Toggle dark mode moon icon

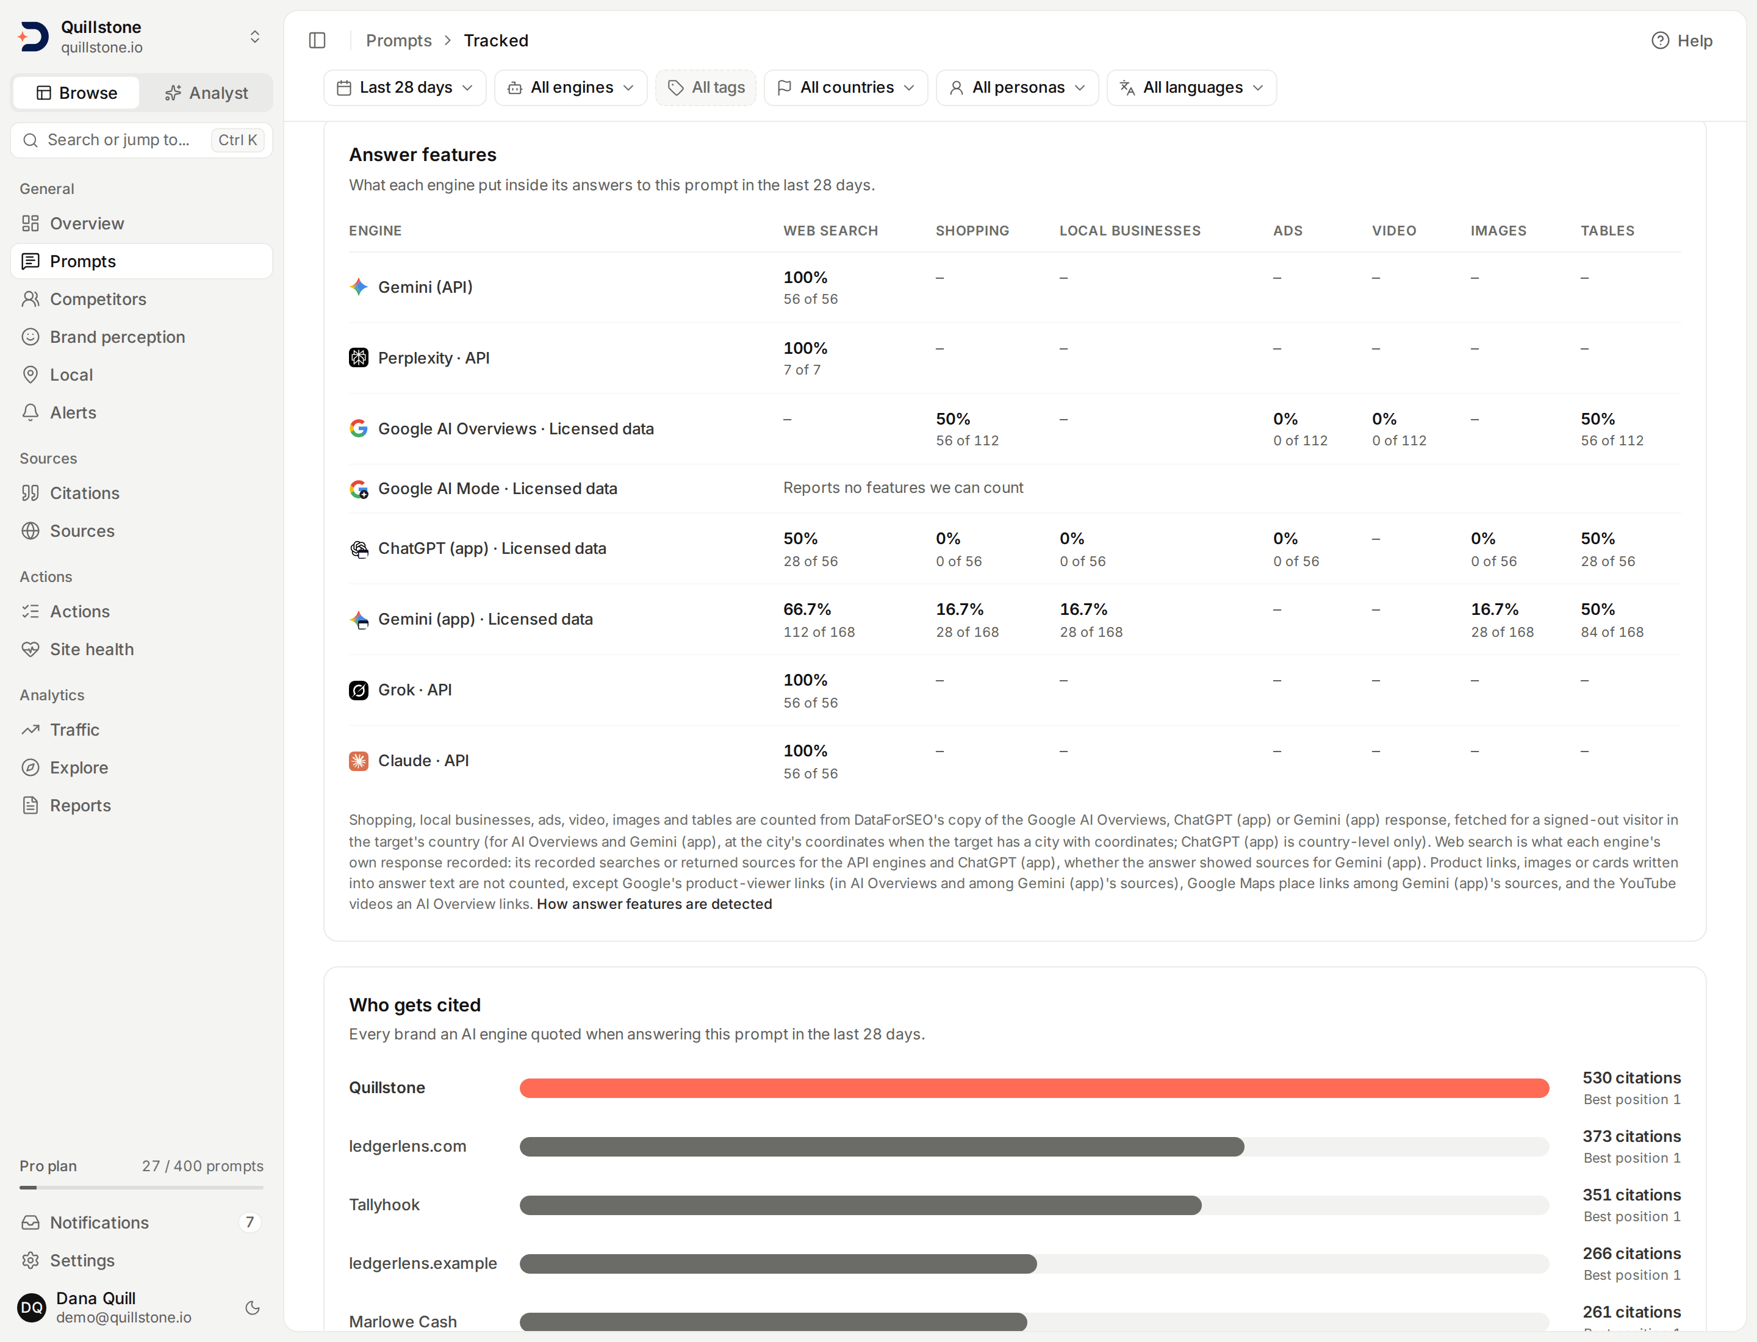pyautogui.click(x=253, y=1308)
